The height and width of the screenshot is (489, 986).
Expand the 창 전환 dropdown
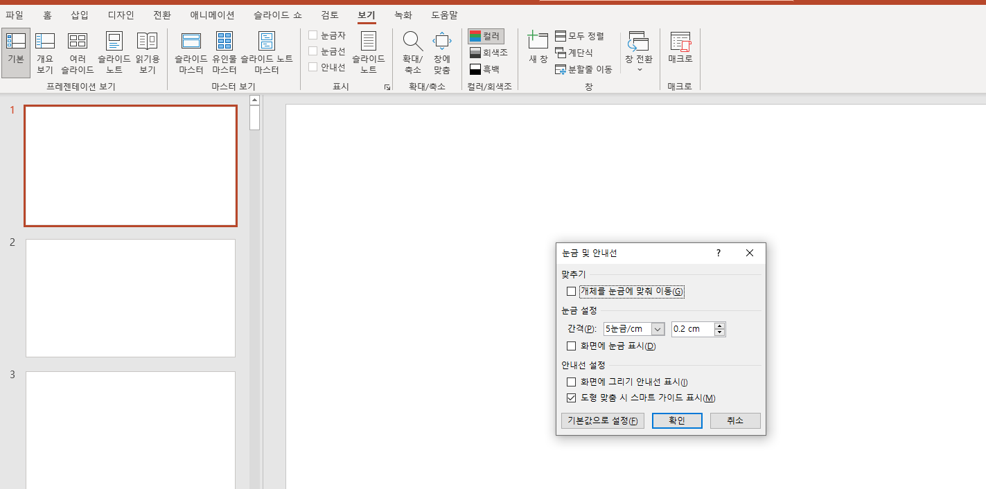637,69
